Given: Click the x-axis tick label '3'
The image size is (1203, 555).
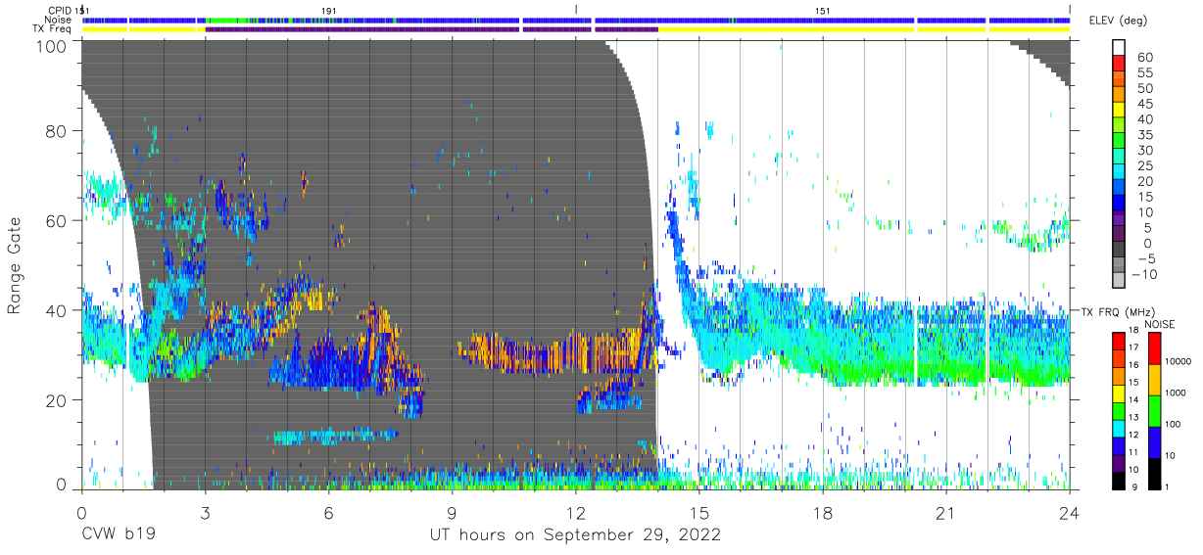Looking at the screenshot, I should pyautogui.click(x=205, y=513).
